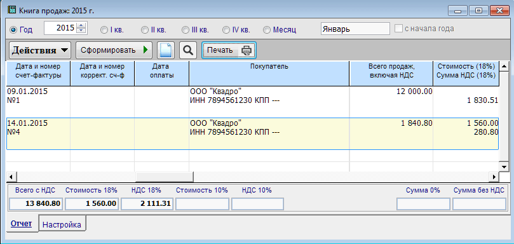Select the I кв. radio button
This screenshot has height=244, width=514.
click(x=104, y=30)
